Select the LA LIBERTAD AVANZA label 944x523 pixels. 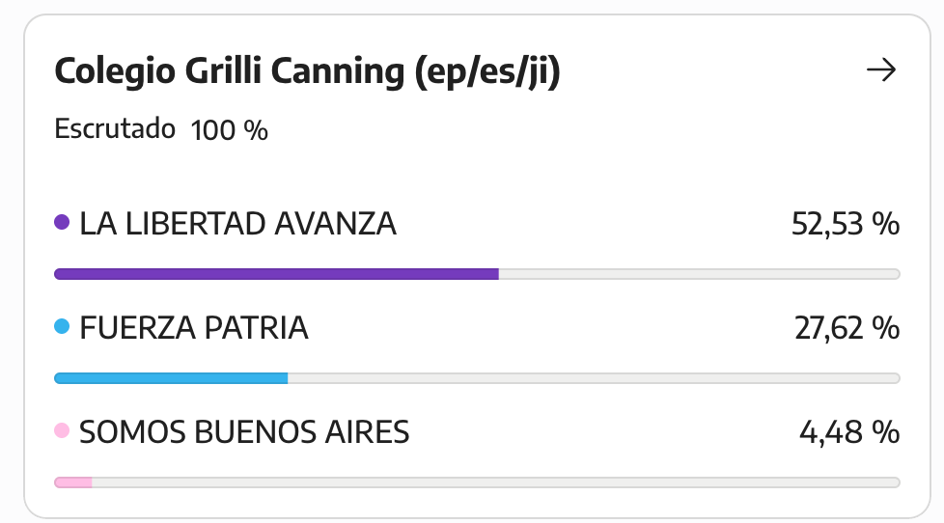click(x=237, y=224)
